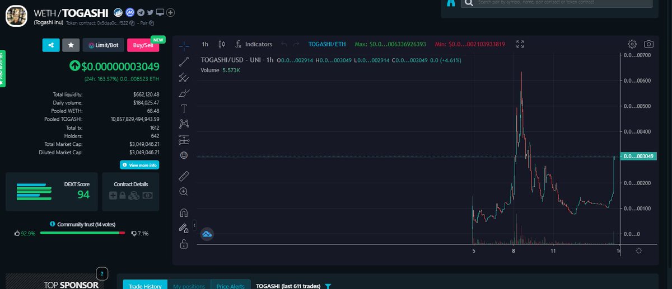This screenshot has width=672, height=289.
Task: Open the Twitter link icon
Action: 151,12
